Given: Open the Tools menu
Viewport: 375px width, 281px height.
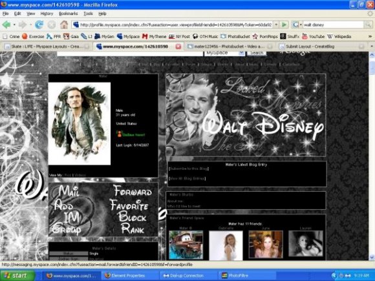Looking at the screenshot, I should 88,14.
